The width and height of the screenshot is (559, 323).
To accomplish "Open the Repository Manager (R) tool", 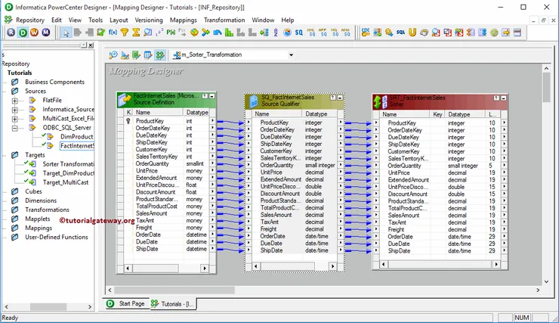I will [x=11, y=33].
